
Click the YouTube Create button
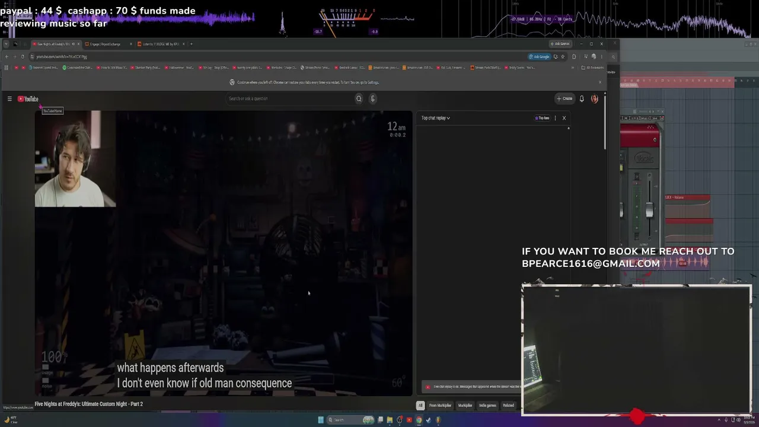pos(565,99)
